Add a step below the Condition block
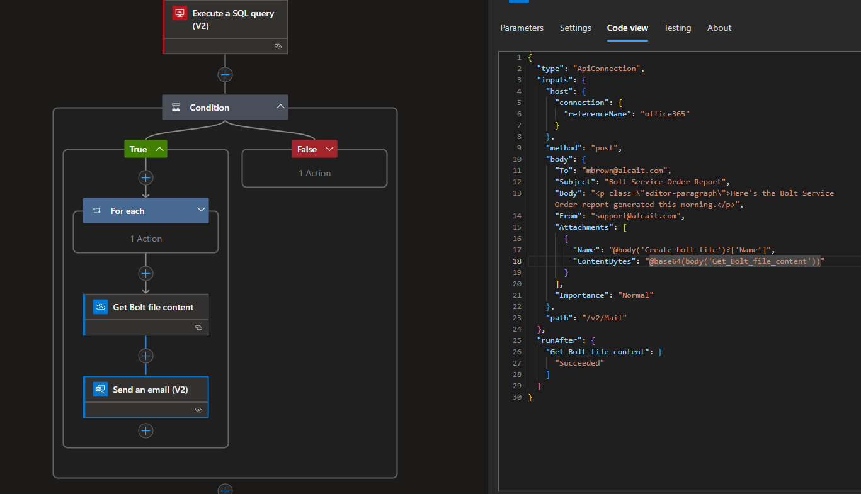This screenshot has width=861, height=494. pos(225,489)
